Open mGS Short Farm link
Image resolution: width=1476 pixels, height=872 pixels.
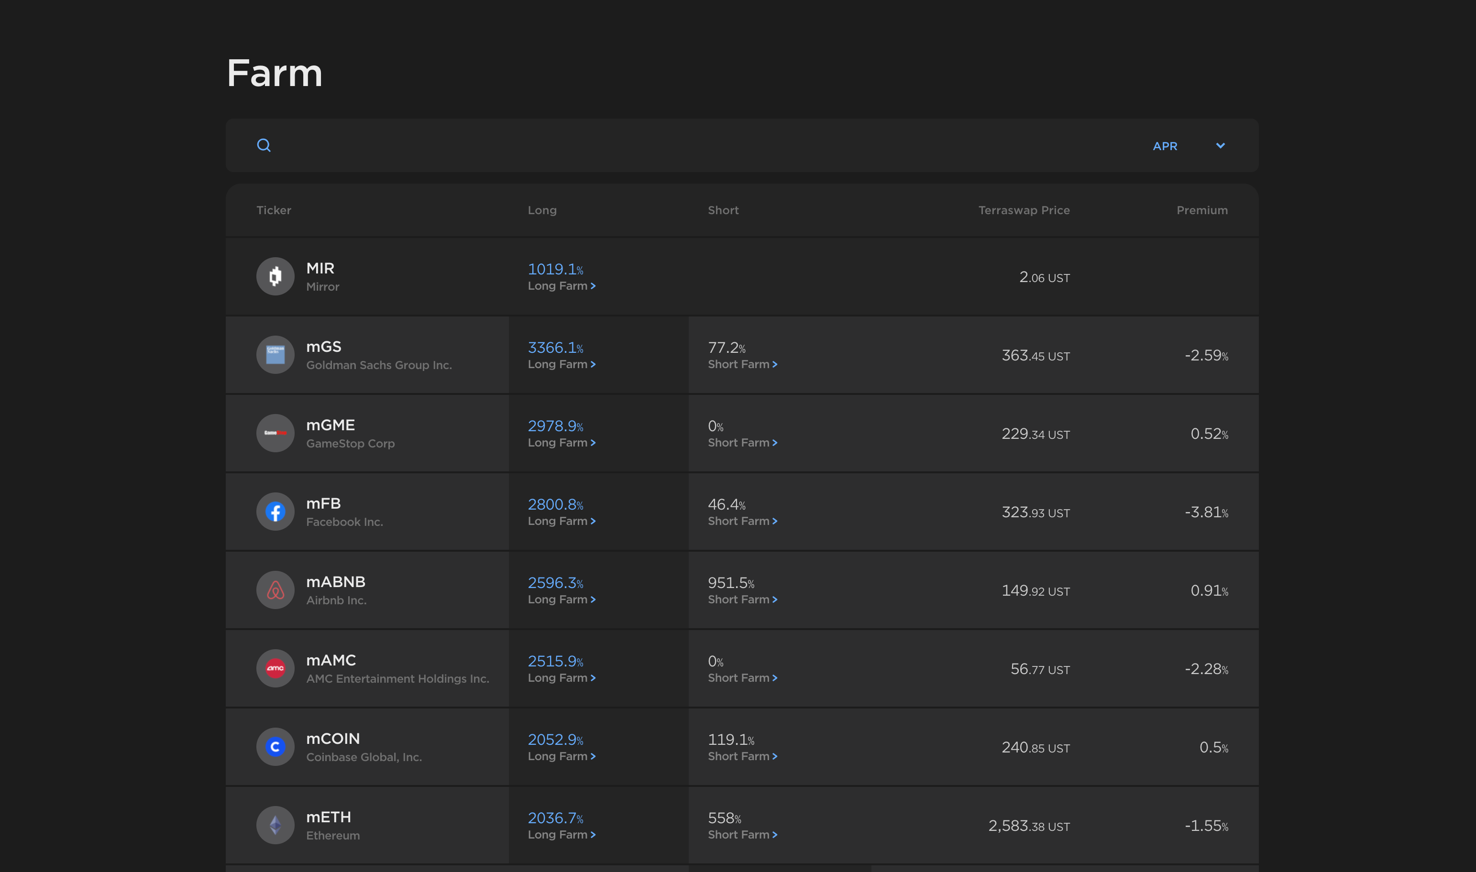pos(742,364)
